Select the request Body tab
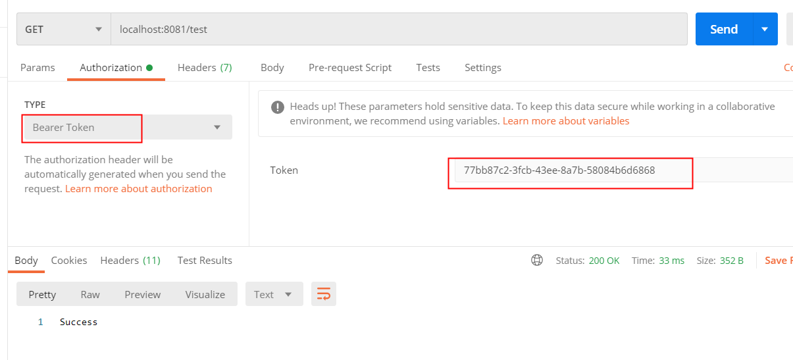This screenshot has height=360, width=793. 272,67
